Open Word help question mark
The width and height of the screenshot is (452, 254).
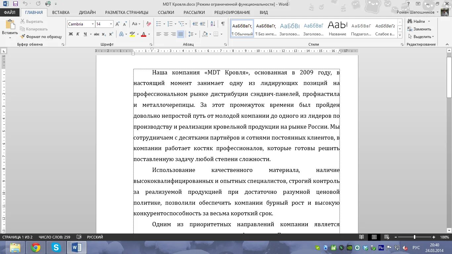pyautogui.click(x=408, y=4)
